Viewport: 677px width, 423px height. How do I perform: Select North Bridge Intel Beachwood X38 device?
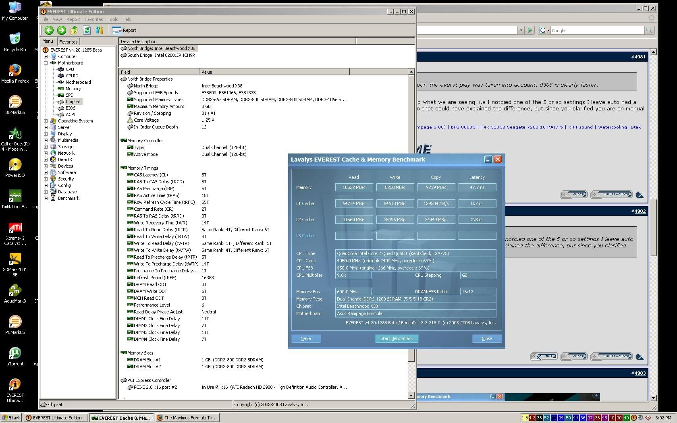[x=158, y=48]
